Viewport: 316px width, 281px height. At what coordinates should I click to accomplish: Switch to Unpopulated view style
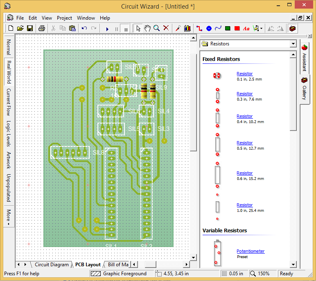pyautogui.click(x=9, y=188)
